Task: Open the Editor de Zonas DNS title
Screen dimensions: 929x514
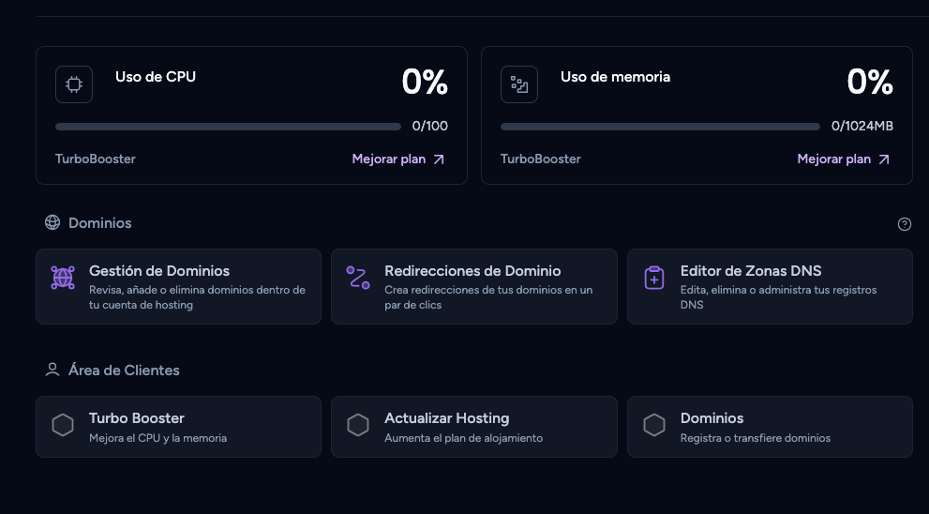Action: point(751,271)
